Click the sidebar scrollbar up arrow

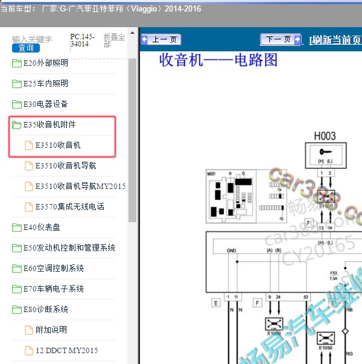pos(132,33)
